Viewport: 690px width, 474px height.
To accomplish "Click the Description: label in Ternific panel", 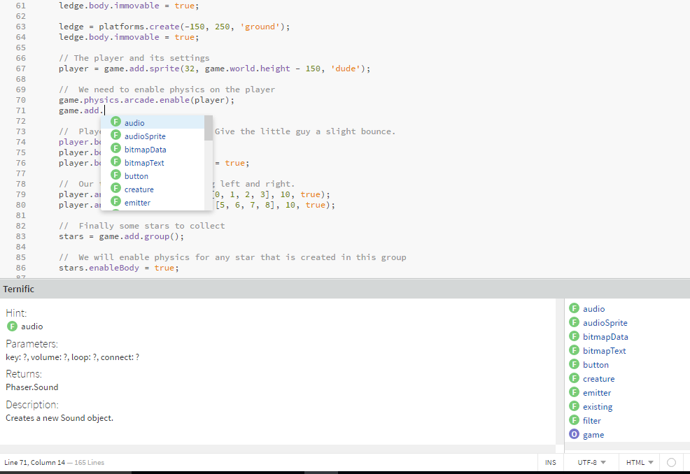I will [x=32, y=405].
